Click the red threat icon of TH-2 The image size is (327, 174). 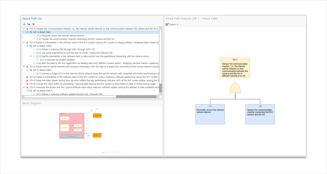coord(27,42)
